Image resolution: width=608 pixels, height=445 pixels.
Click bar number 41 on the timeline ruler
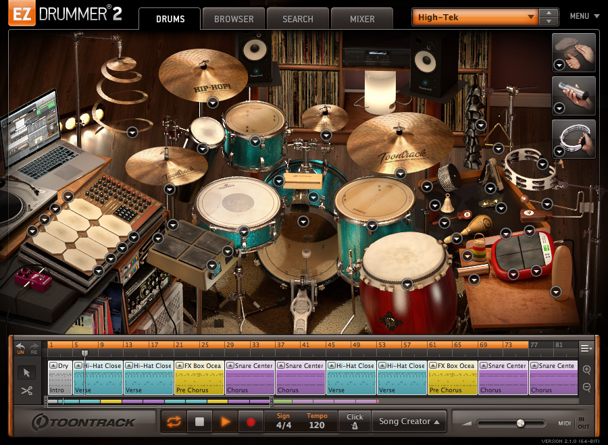click(305, 344)
